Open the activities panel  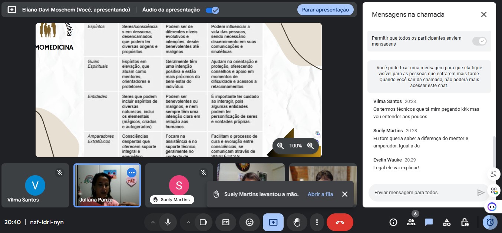click(447, 222)
